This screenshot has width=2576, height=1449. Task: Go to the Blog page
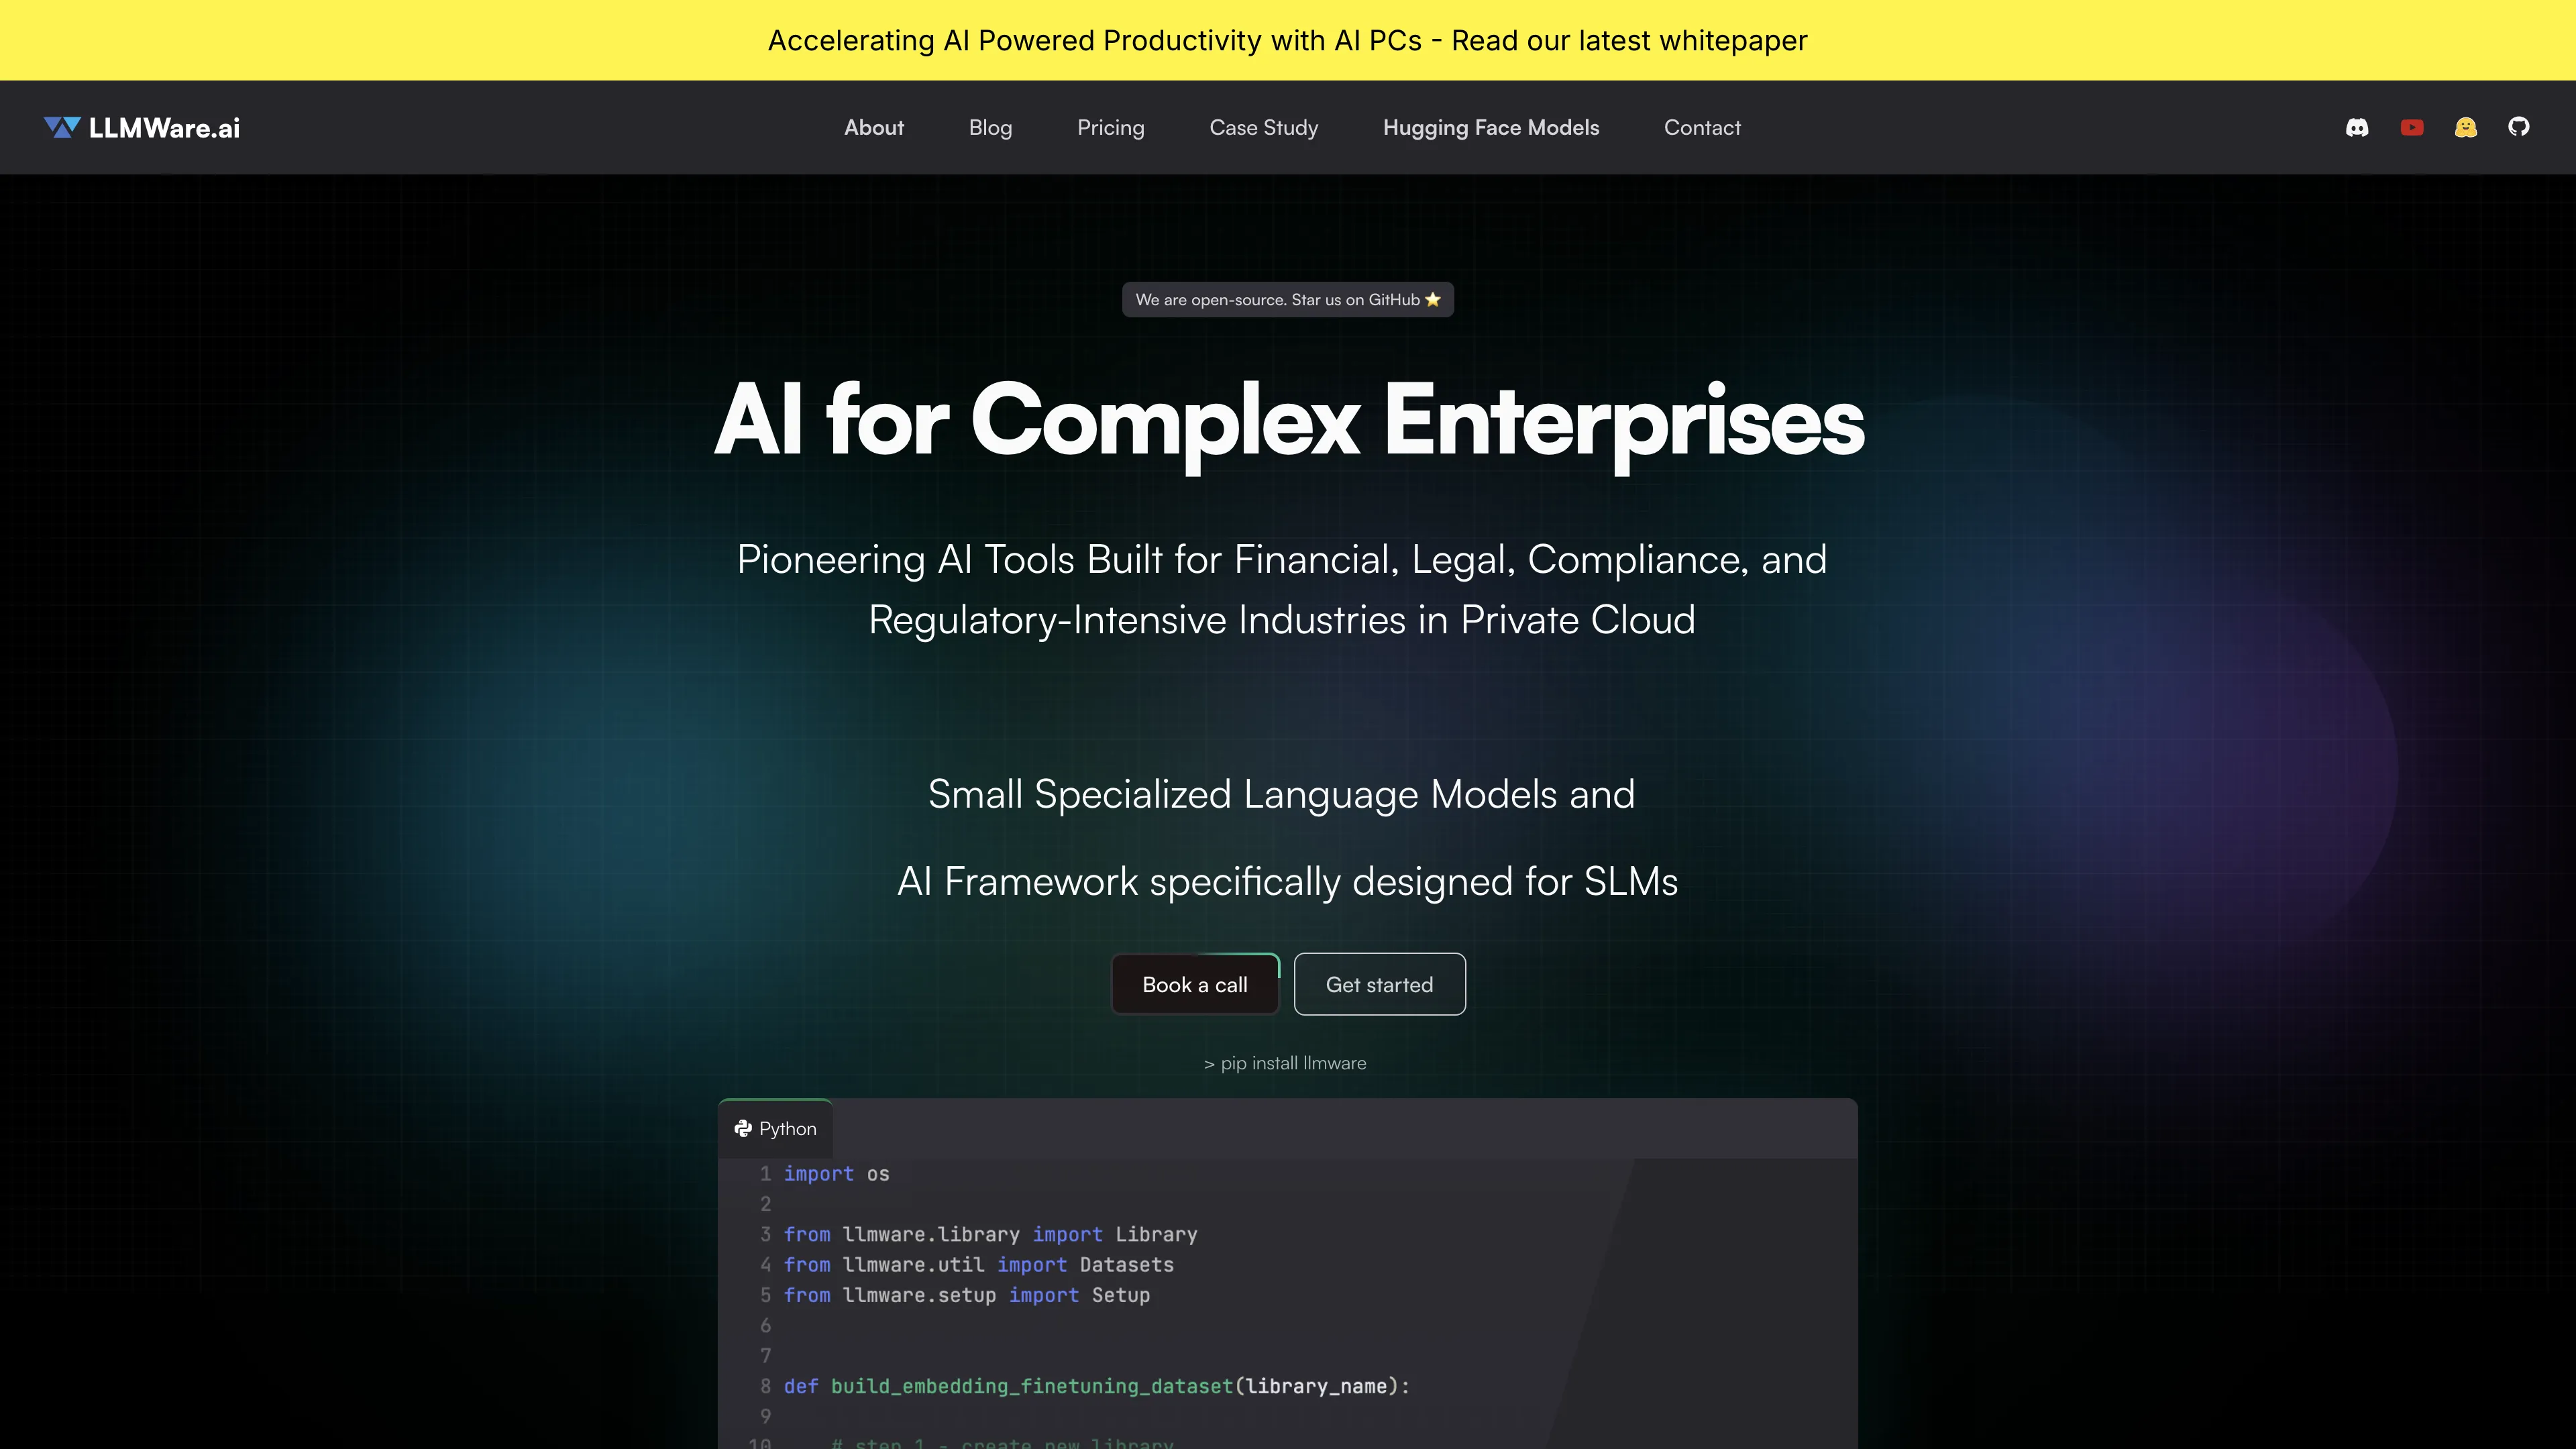click(990, 127)
